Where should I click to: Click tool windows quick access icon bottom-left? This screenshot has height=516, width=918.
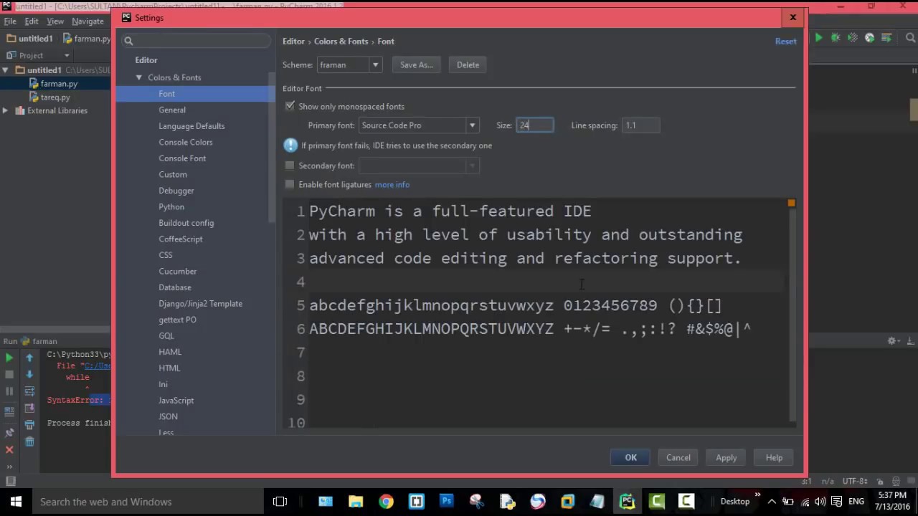pos(10,482)
